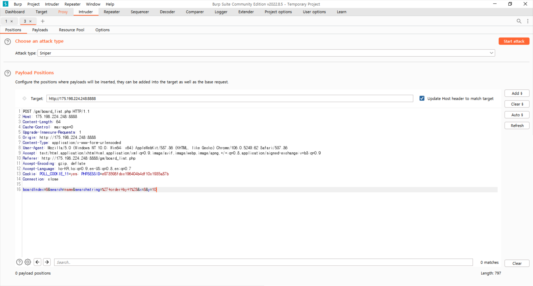Image resolution: width=533 pixels, height=286 pixels.
Task: Go to previous search match arrow
Action: tap(37, 262)
